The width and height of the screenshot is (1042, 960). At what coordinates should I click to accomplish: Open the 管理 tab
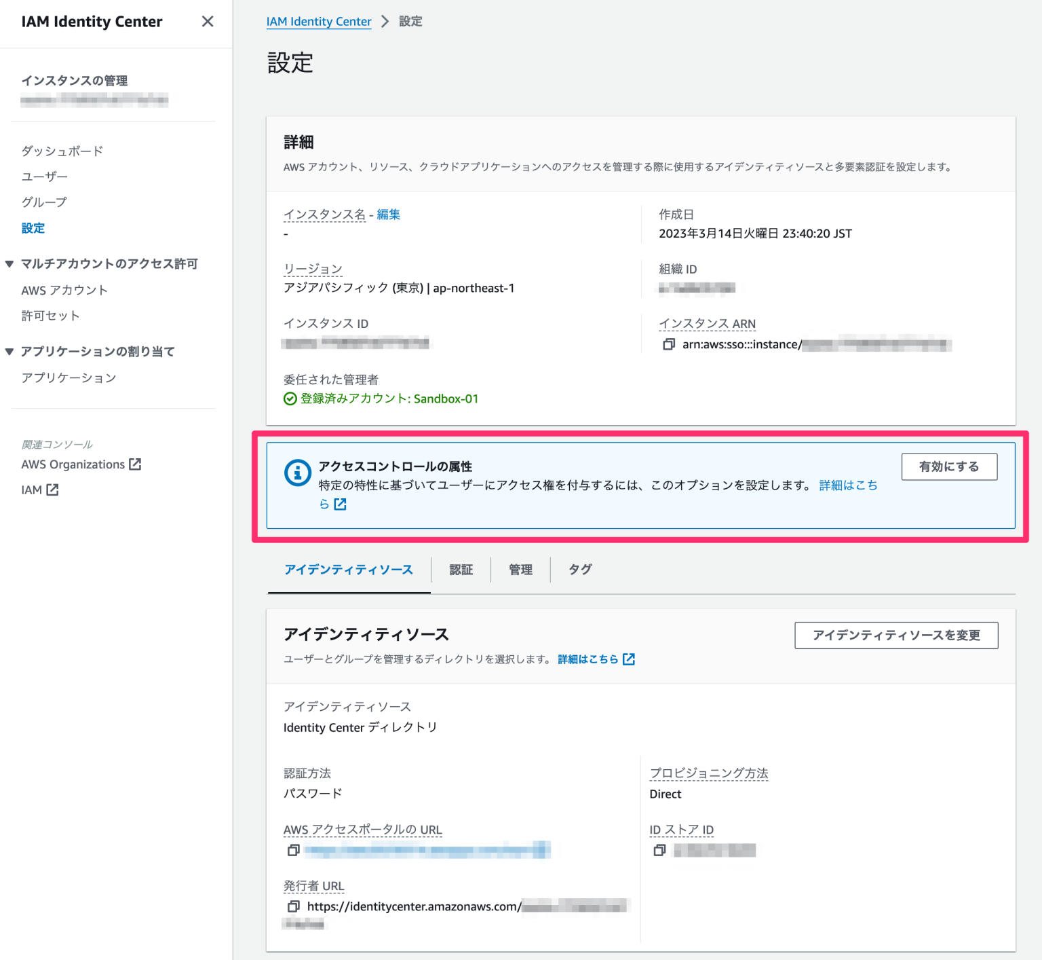click(520, 570)
